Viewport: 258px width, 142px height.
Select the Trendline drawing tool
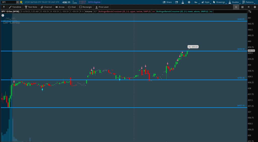(15, 7)
